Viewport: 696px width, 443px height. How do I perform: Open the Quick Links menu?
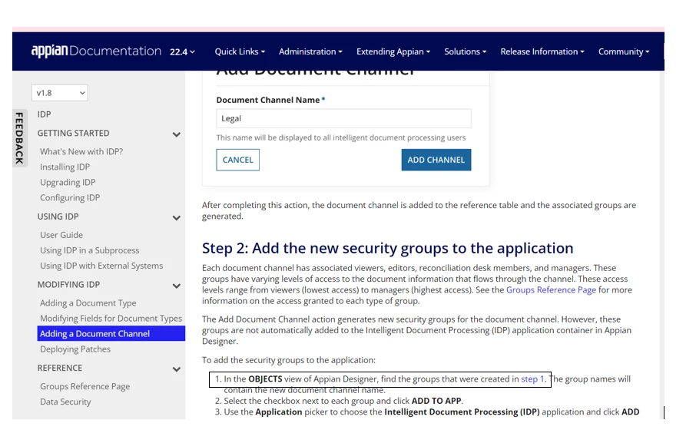[240, 51]
